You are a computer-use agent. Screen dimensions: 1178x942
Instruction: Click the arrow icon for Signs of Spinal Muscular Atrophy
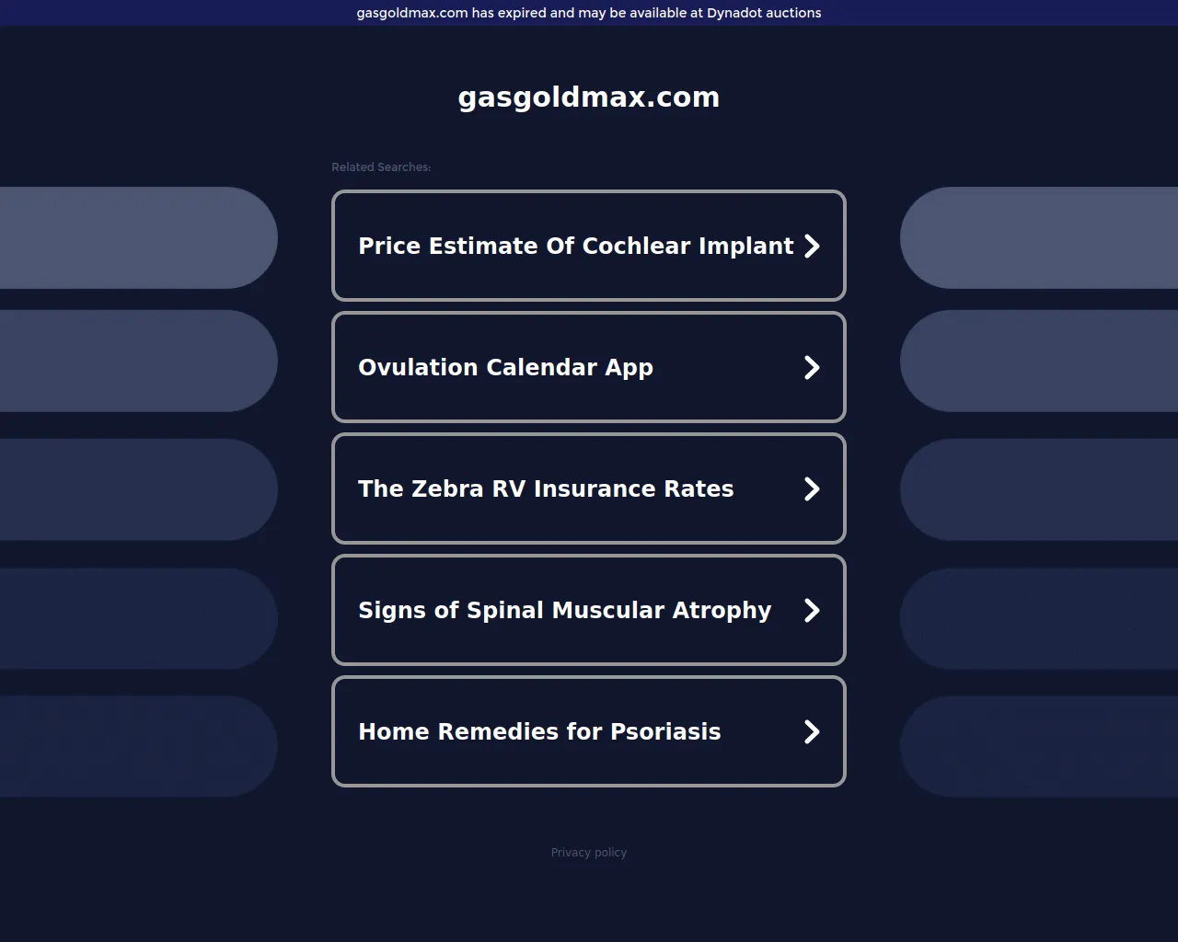coord(812,610)
